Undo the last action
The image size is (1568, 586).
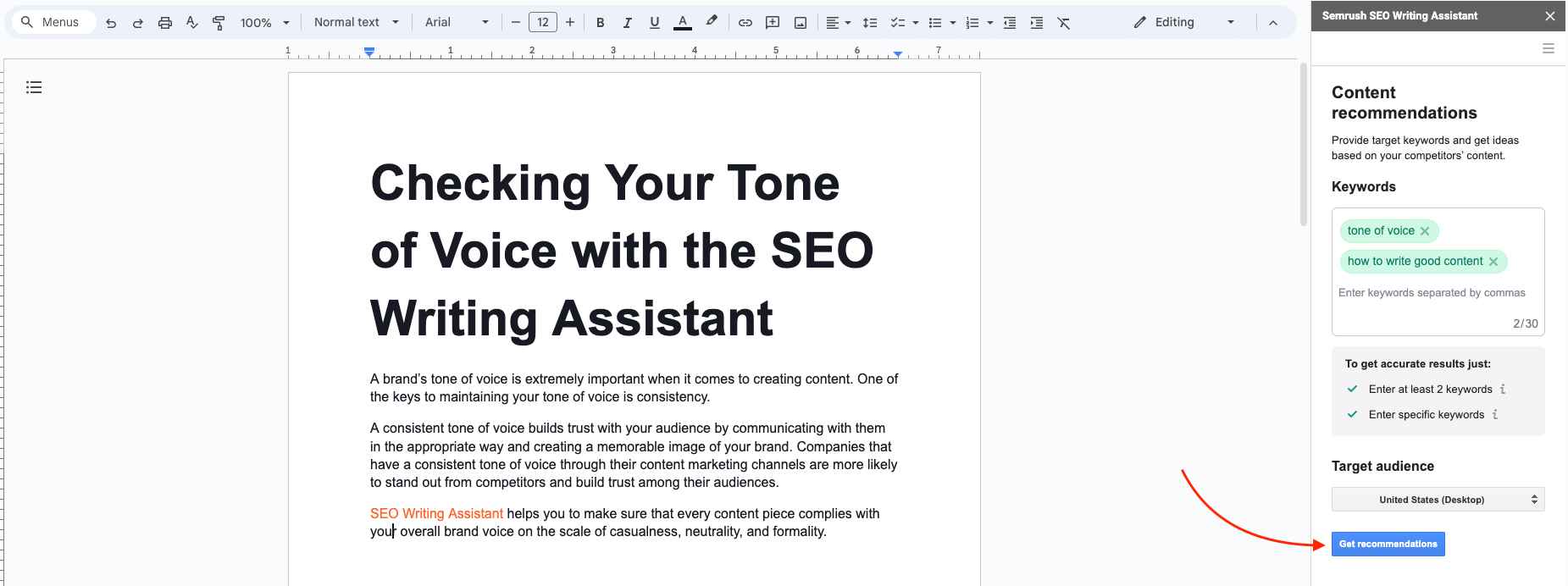click(x=111, y=23)
